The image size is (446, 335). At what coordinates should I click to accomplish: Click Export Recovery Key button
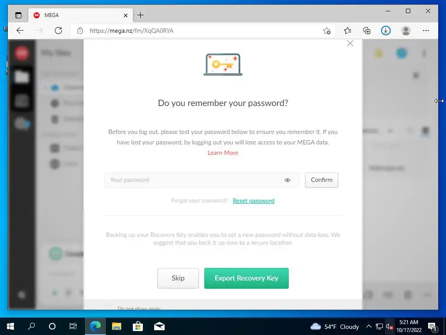pos(247,278)
